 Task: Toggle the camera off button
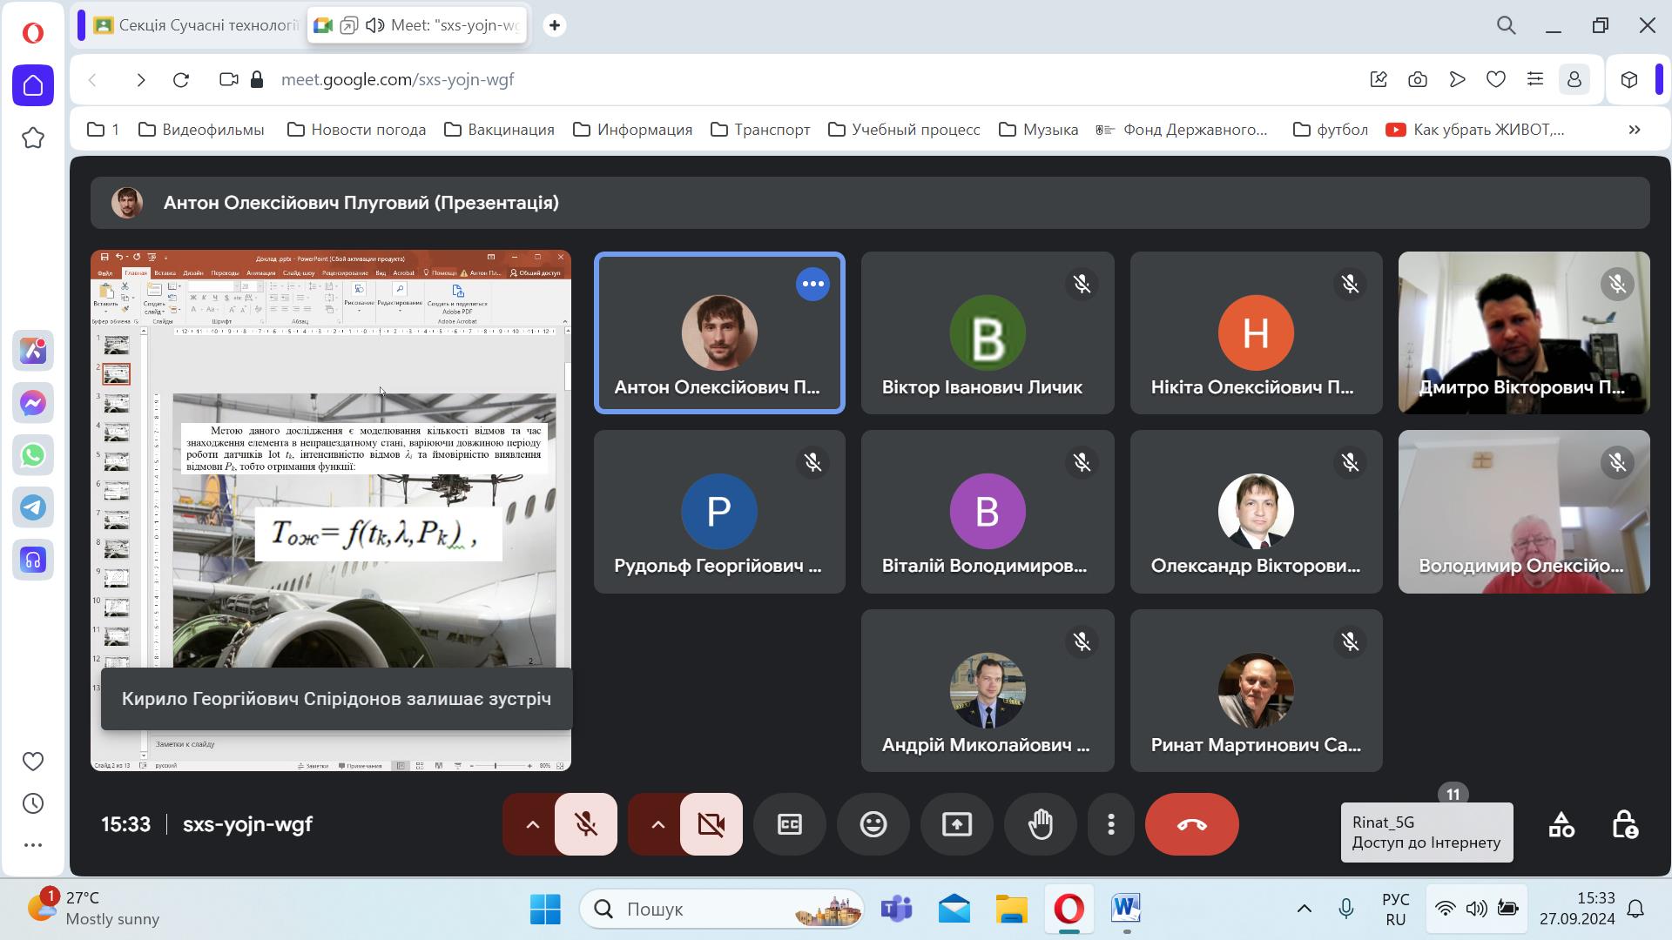pos(711,824)
